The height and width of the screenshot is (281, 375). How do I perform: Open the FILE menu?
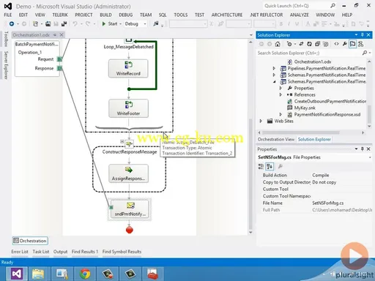8,15
